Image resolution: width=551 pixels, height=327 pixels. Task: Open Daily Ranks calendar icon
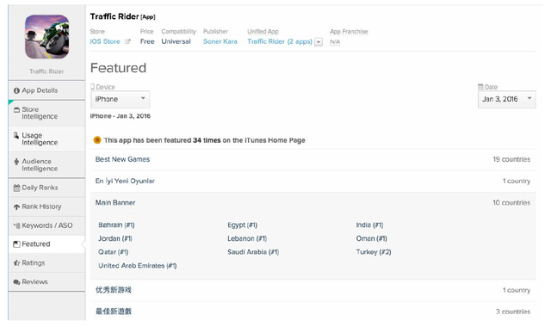coord(16,188)
